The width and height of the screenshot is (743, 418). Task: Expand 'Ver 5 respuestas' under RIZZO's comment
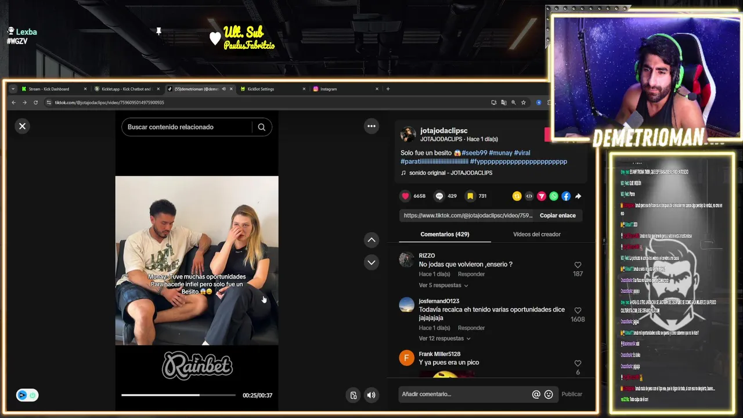pyautogui.click(x=443, y=285)
